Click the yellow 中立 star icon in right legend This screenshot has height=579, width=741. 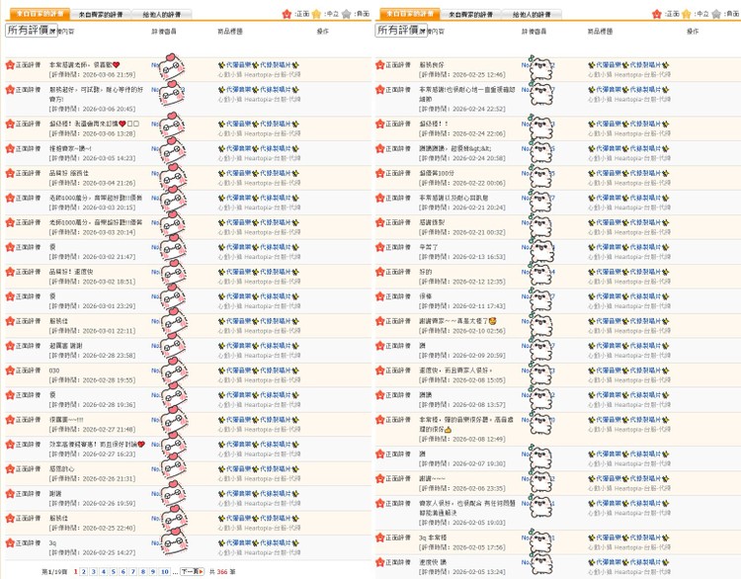click(688, 15)
